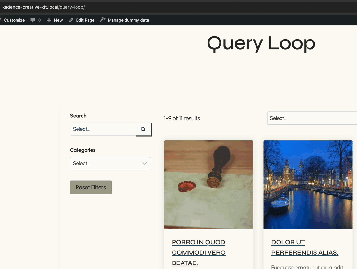Select Customize in the admin bar
357x269 pixels.
(x=14, y=20)
